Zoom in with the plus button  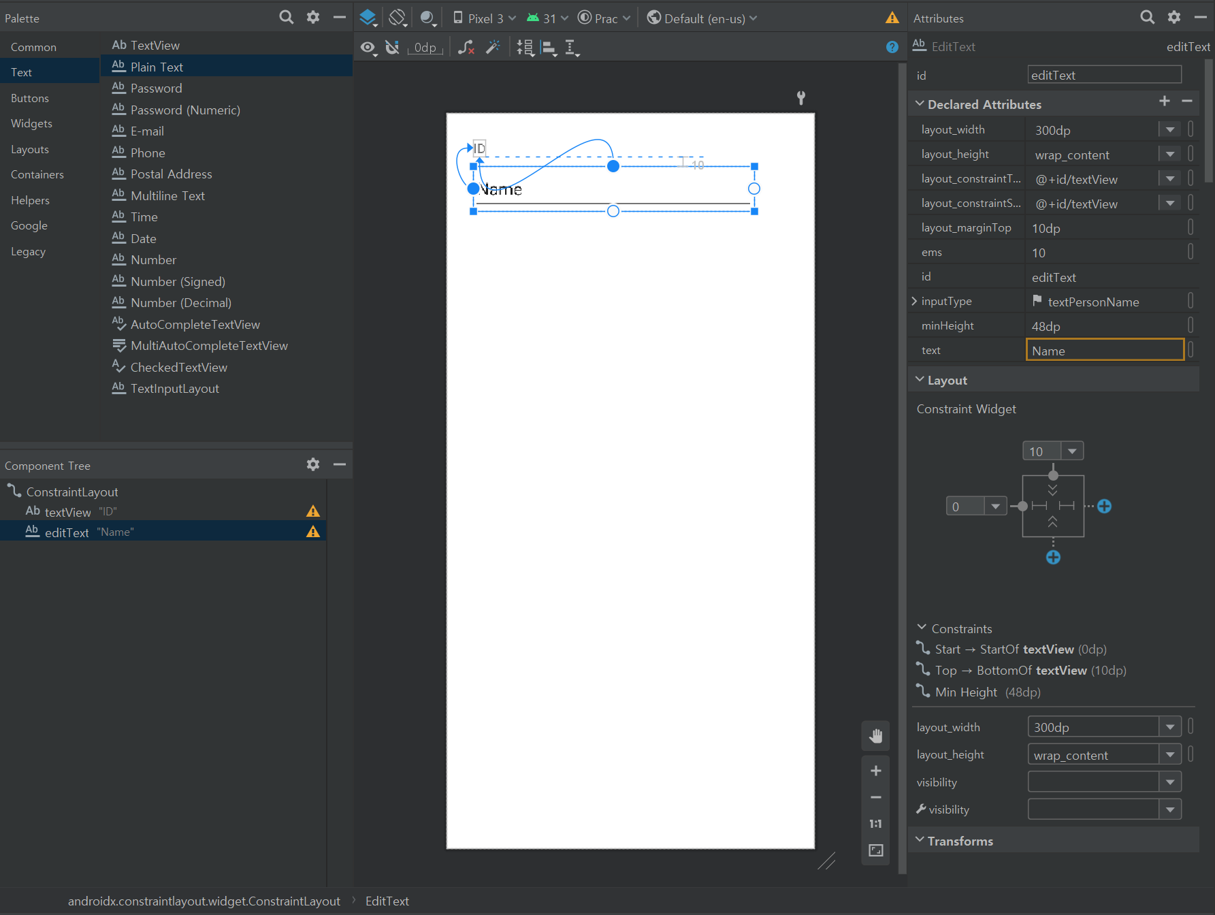click(x=875, y=771)
